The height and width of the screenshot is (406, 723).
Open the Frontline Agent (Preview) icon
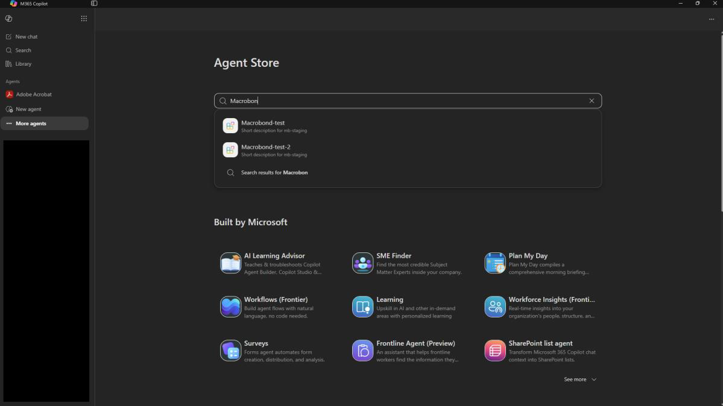362,351
